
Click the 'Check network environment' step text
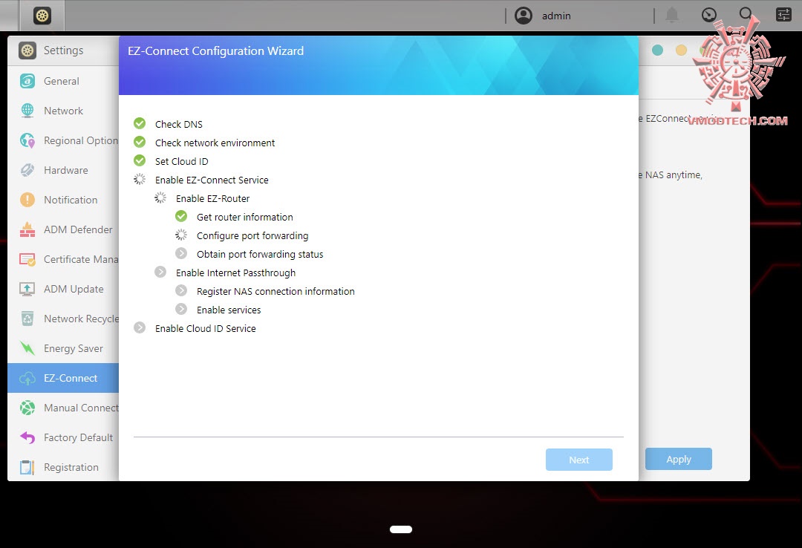[215, 143]
